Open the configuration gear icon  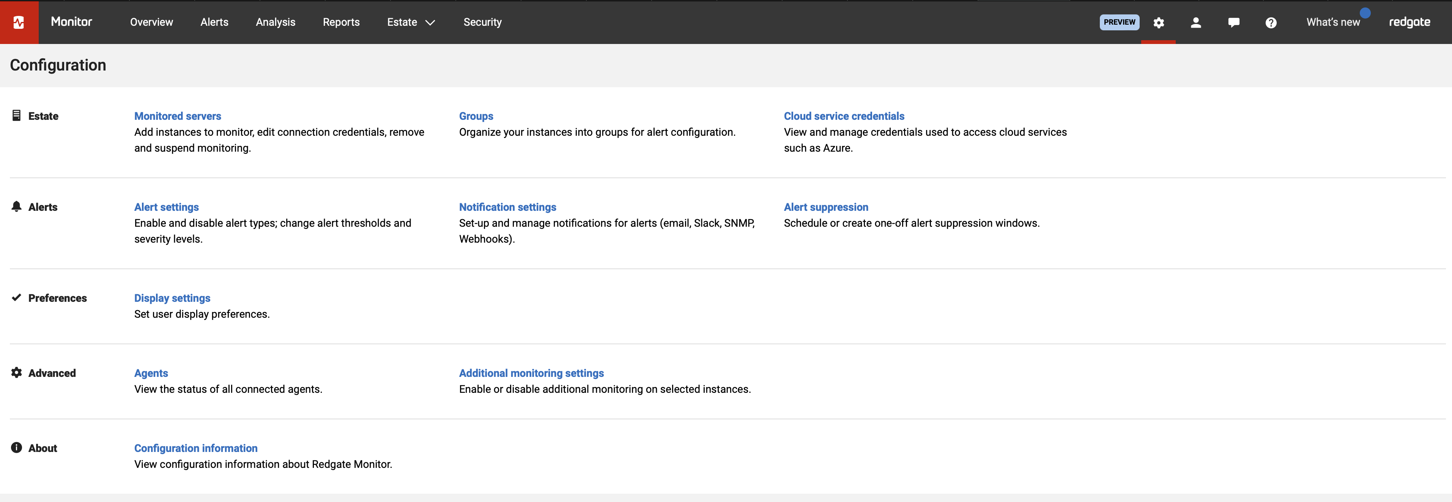click(1158, 22)
